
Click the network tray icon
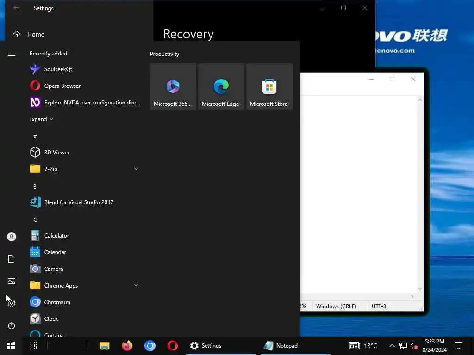(403, 346)
